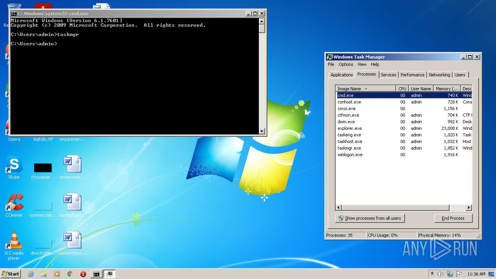
Task: Sort processes by User Name column
Action: [x=421, y=89]
